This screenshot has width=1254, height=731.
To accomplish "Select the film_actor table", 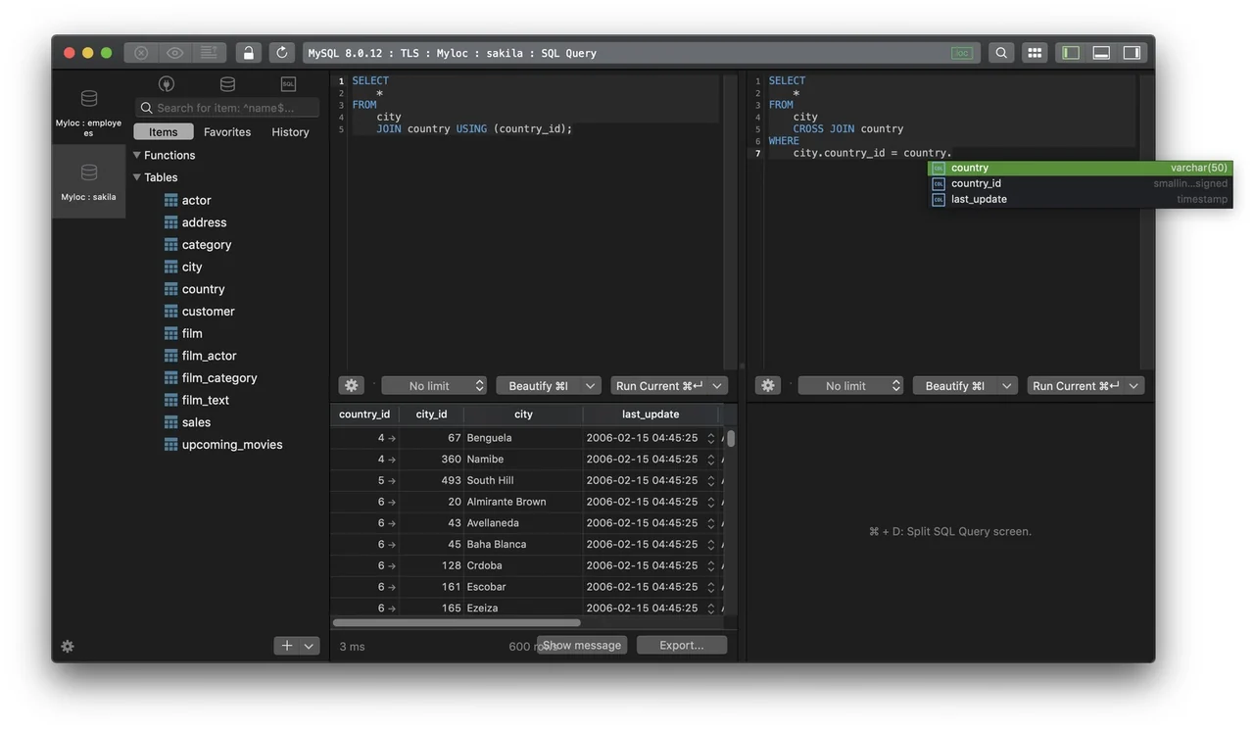I will coord(209,356).
